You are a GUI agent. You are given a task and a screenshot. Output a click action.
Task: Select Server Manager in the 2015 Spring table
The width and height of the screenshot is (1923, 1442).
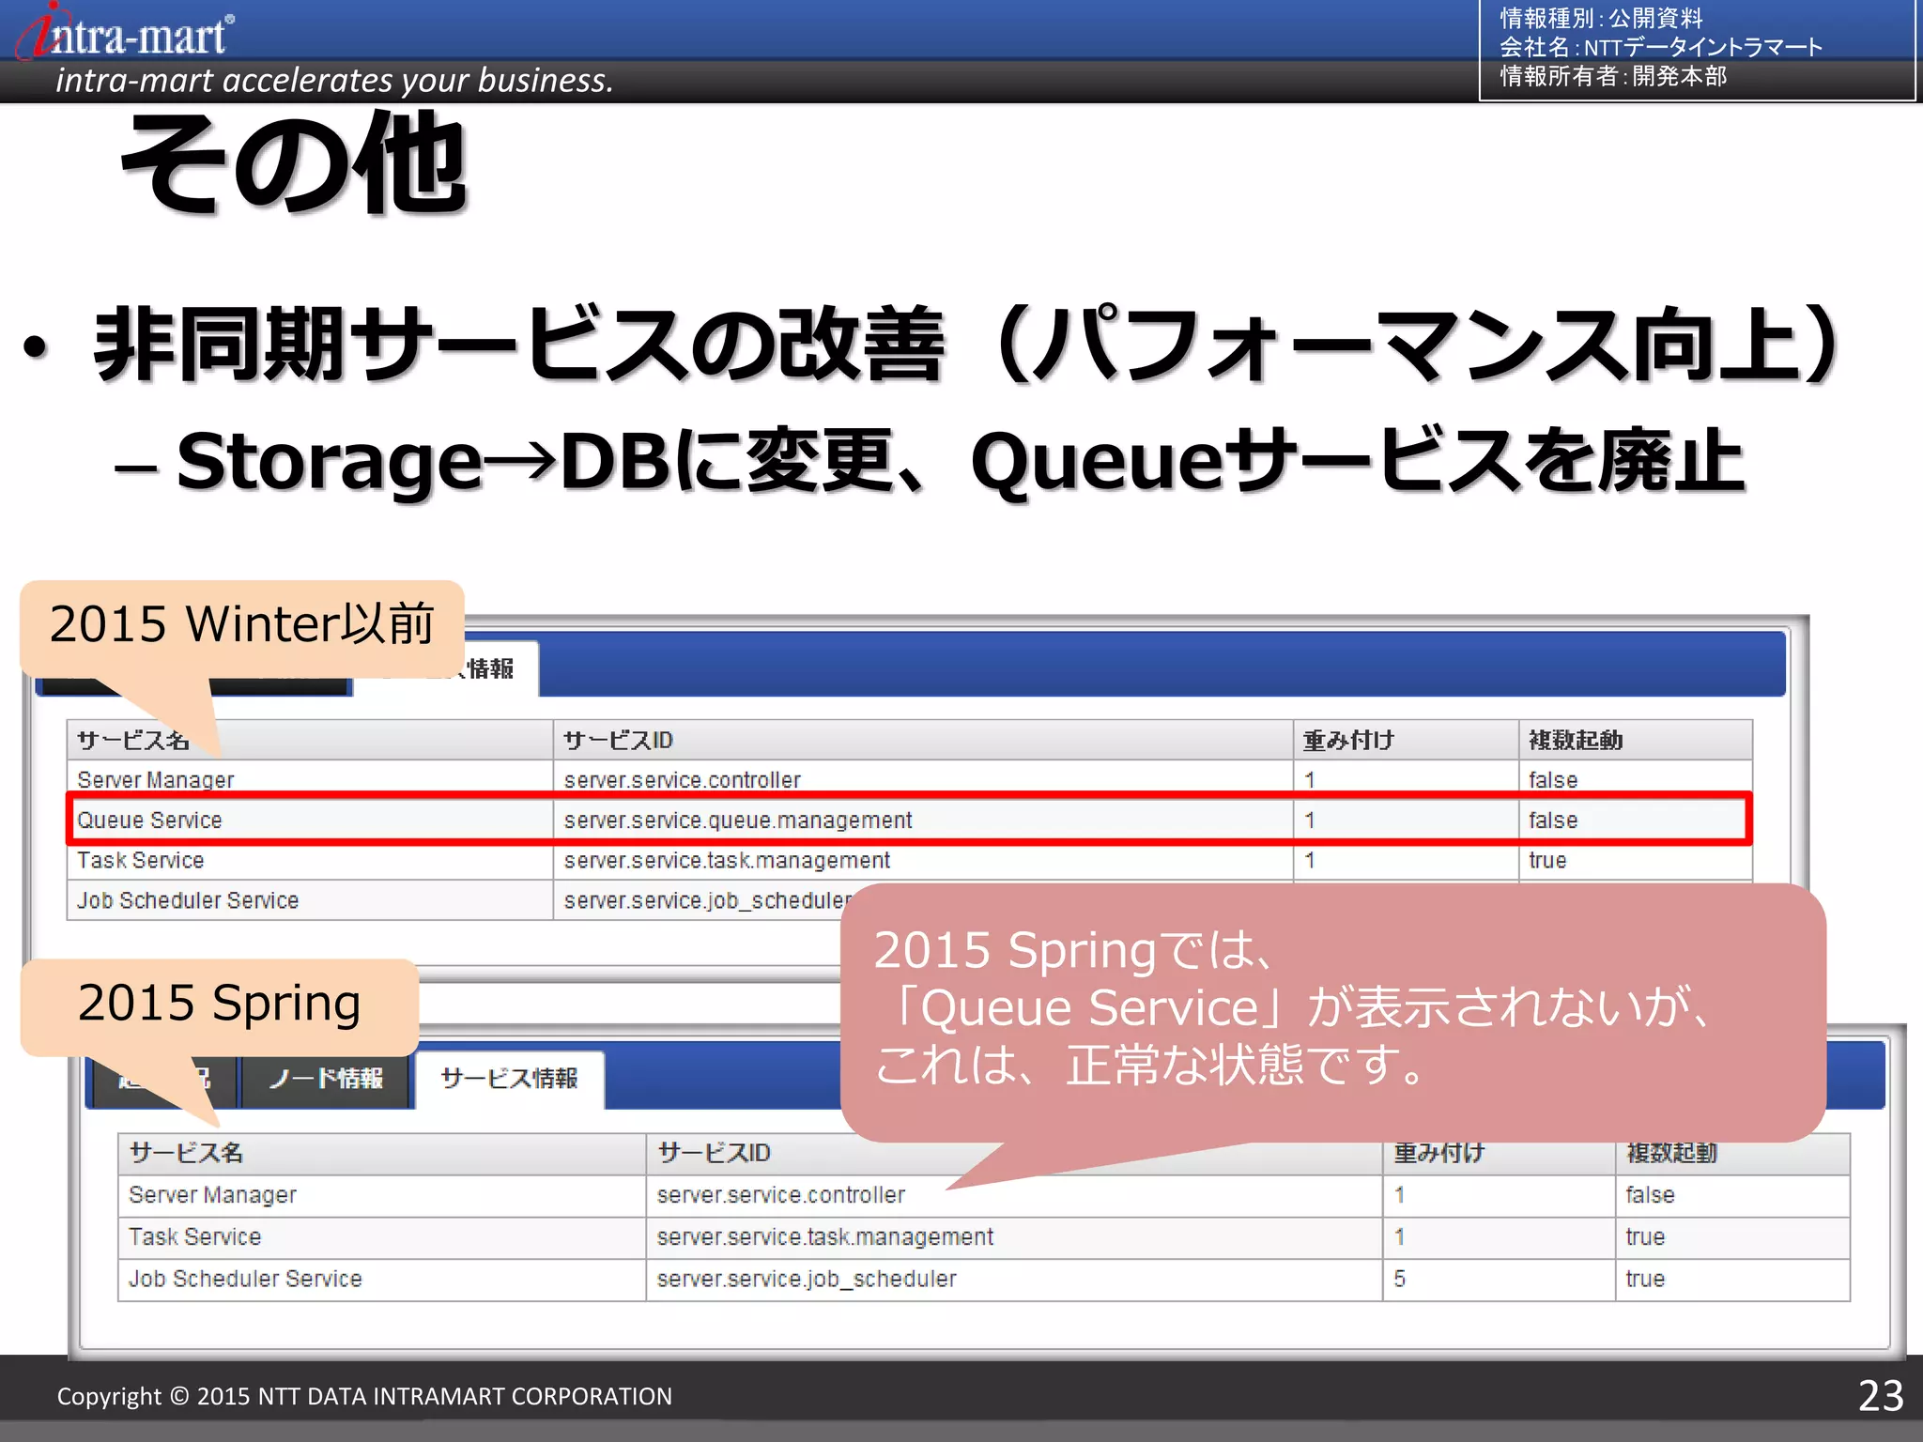pos(212,1195)
